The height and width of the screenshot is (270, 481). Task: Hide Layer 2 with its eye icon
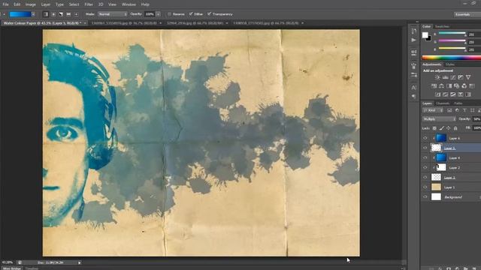(x=425, y=167)
